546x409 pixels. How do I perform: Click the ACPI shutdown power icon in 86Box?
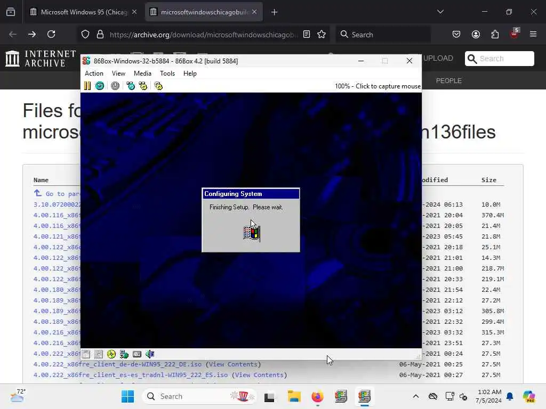click(115, 86)
